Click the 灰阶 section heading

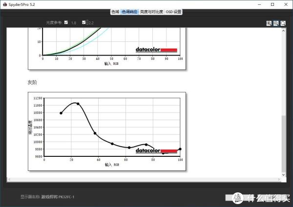(x=32, y=82)
